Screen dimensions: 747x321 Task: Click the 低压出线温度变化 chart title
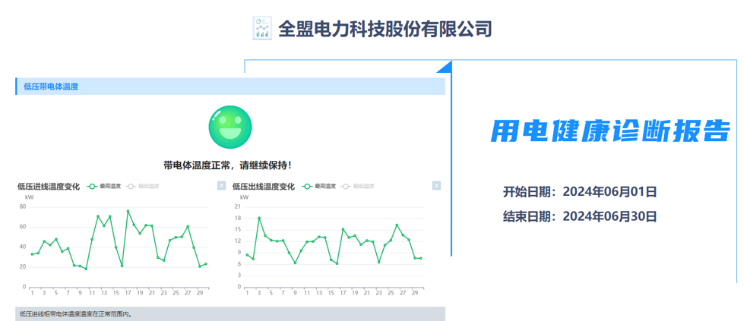(263, 187)
